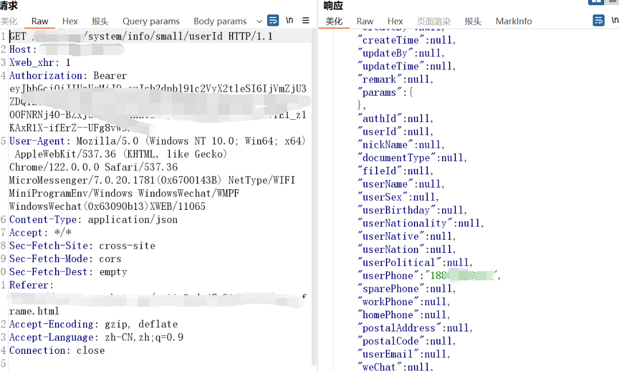Place cursor on the Authorization header line

click(x=68, y=76)
